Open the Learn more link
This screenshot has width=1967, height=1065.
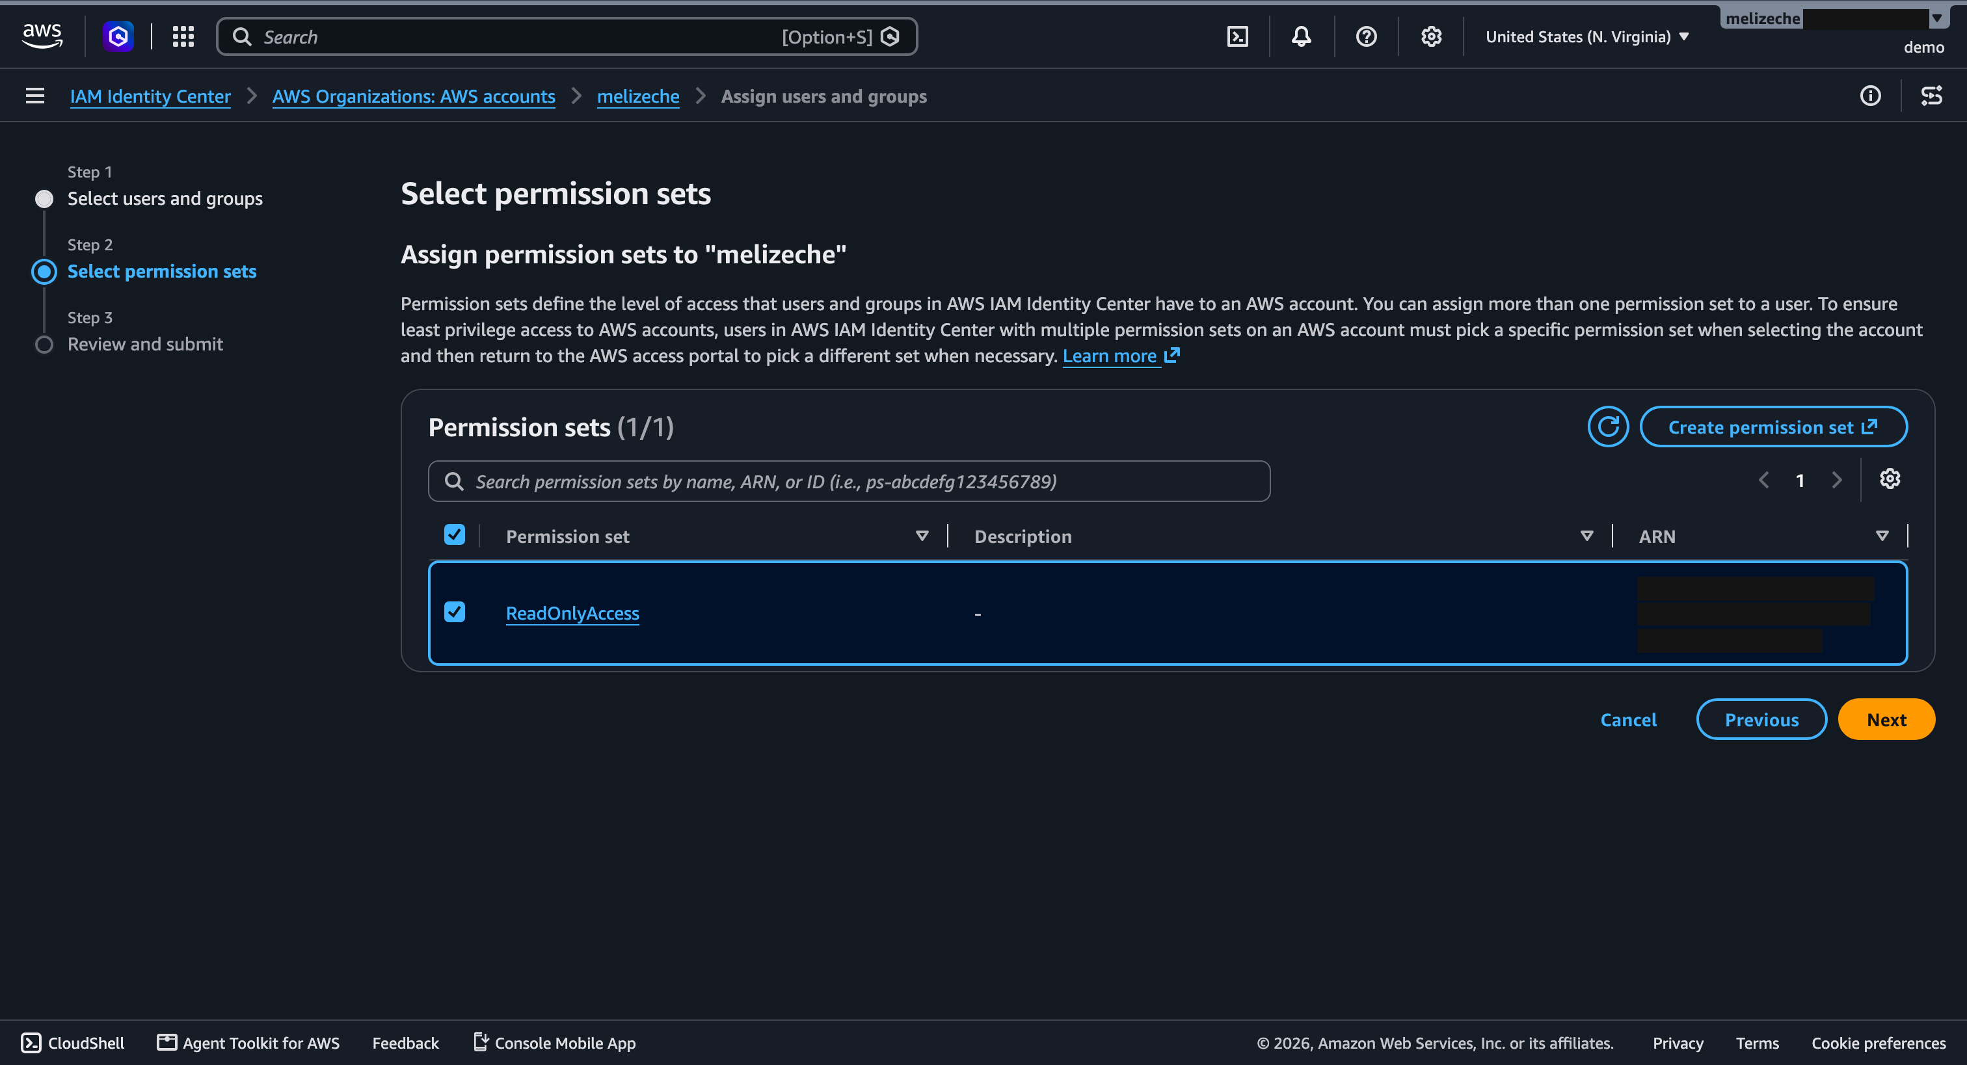point(1121,356)
